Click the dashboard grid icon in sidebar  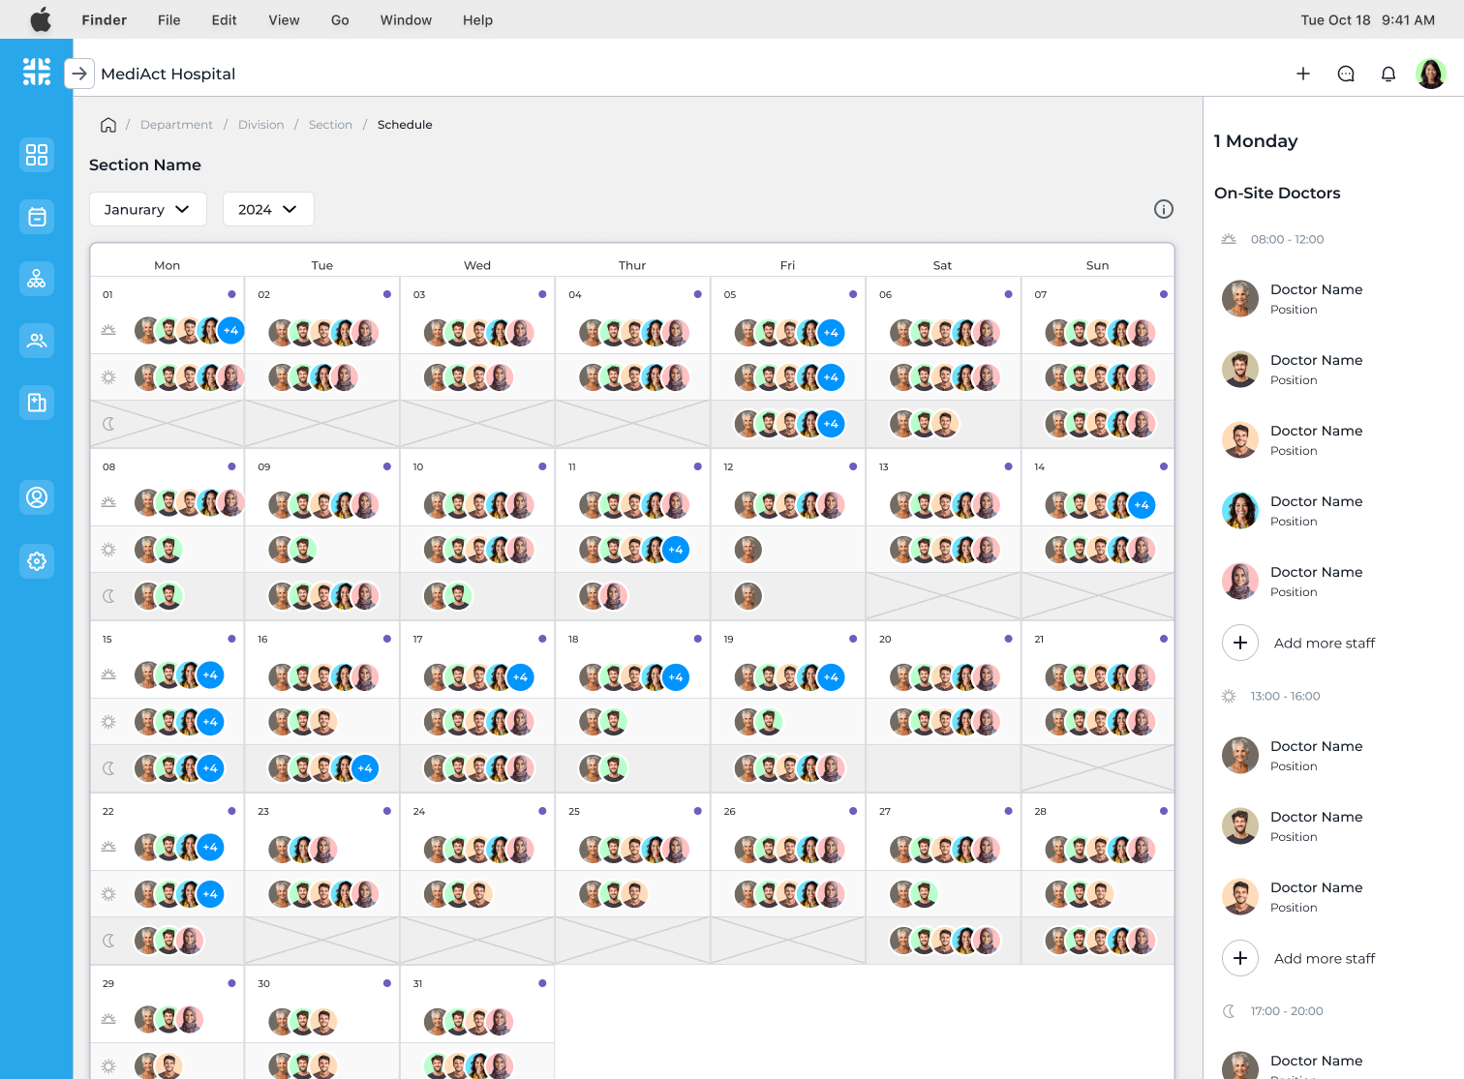click(37, 155)
